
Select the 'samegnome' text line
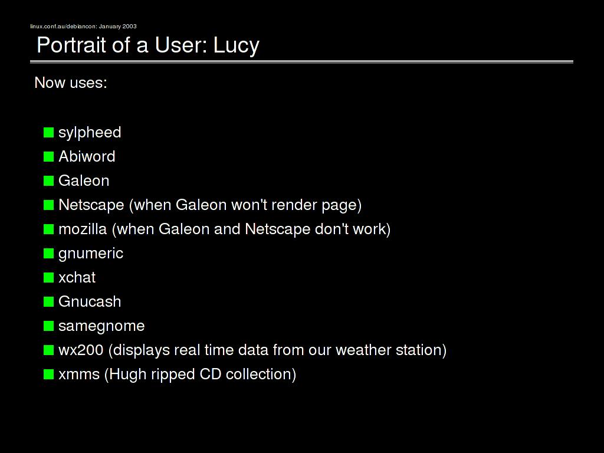(101, 326)
